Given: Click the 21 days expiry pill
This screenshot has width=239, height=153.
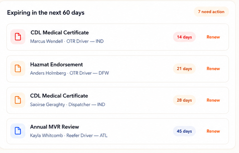Looking at the screenshot, I should (184, 69).
